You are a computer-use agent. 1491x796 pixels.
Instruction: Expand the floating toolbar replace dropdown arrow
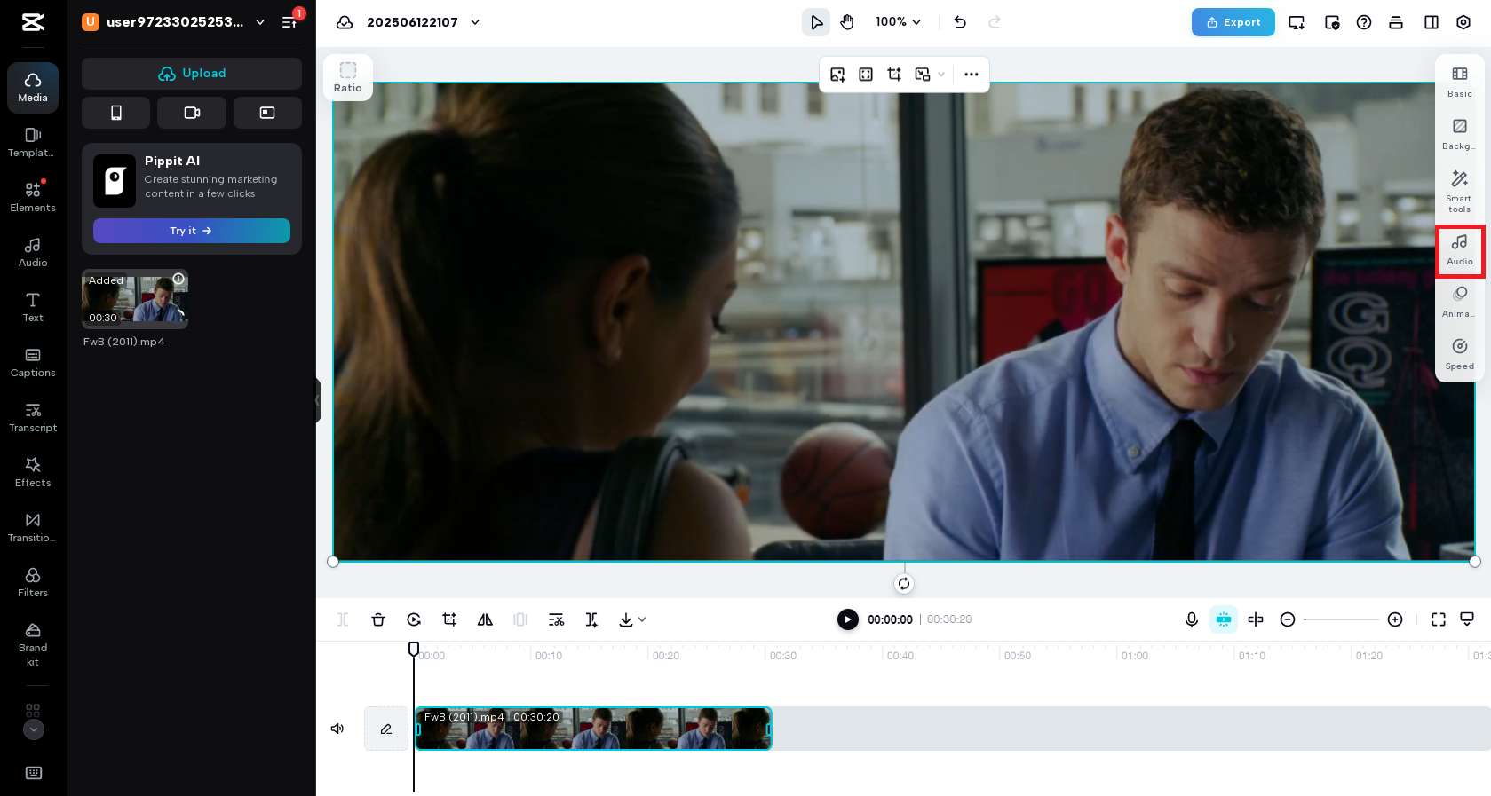941,75
